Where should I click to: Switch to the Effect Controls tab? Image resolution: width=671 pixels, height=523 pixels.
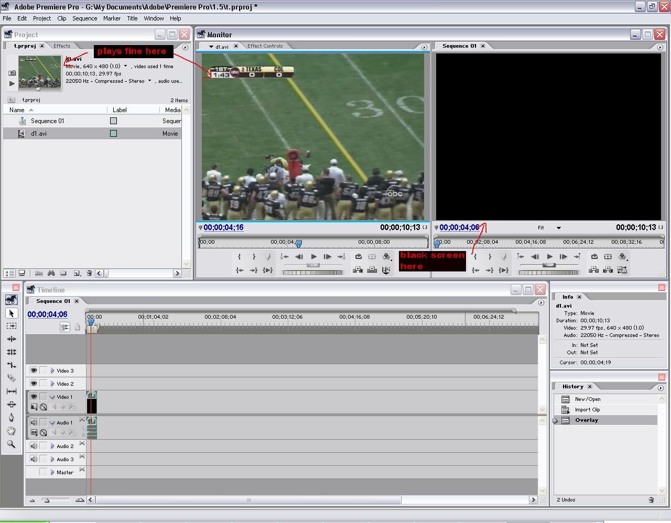click(x=265, y=46)
